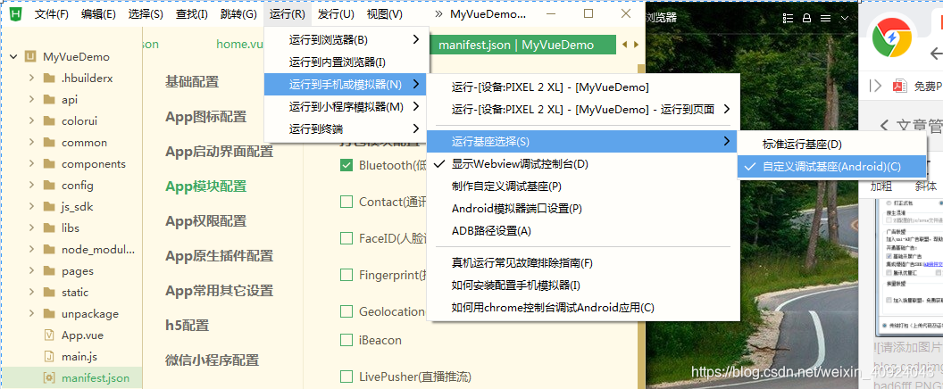Screen dimensions: 943x389
Task: Enable the Fingerprint module checkbox
Action: tap(346, 275)
